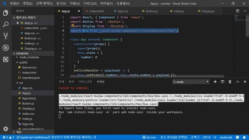Split the editor to the right

coord(237,11)
